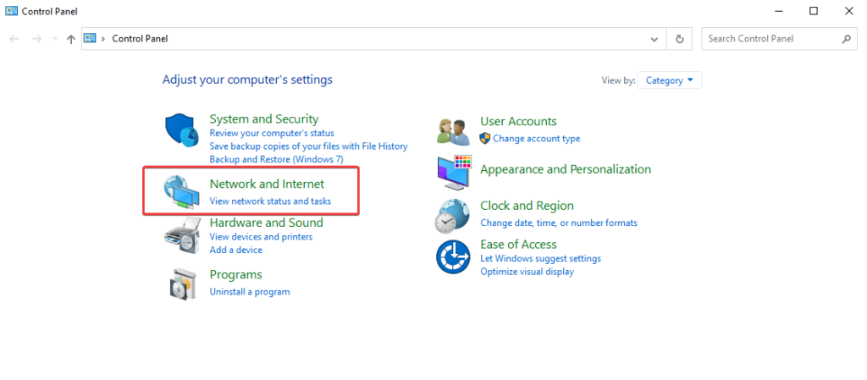Open the Ease of Access icon
The height and width of the screenshot is (380, 867).
(x=453, y=256)
